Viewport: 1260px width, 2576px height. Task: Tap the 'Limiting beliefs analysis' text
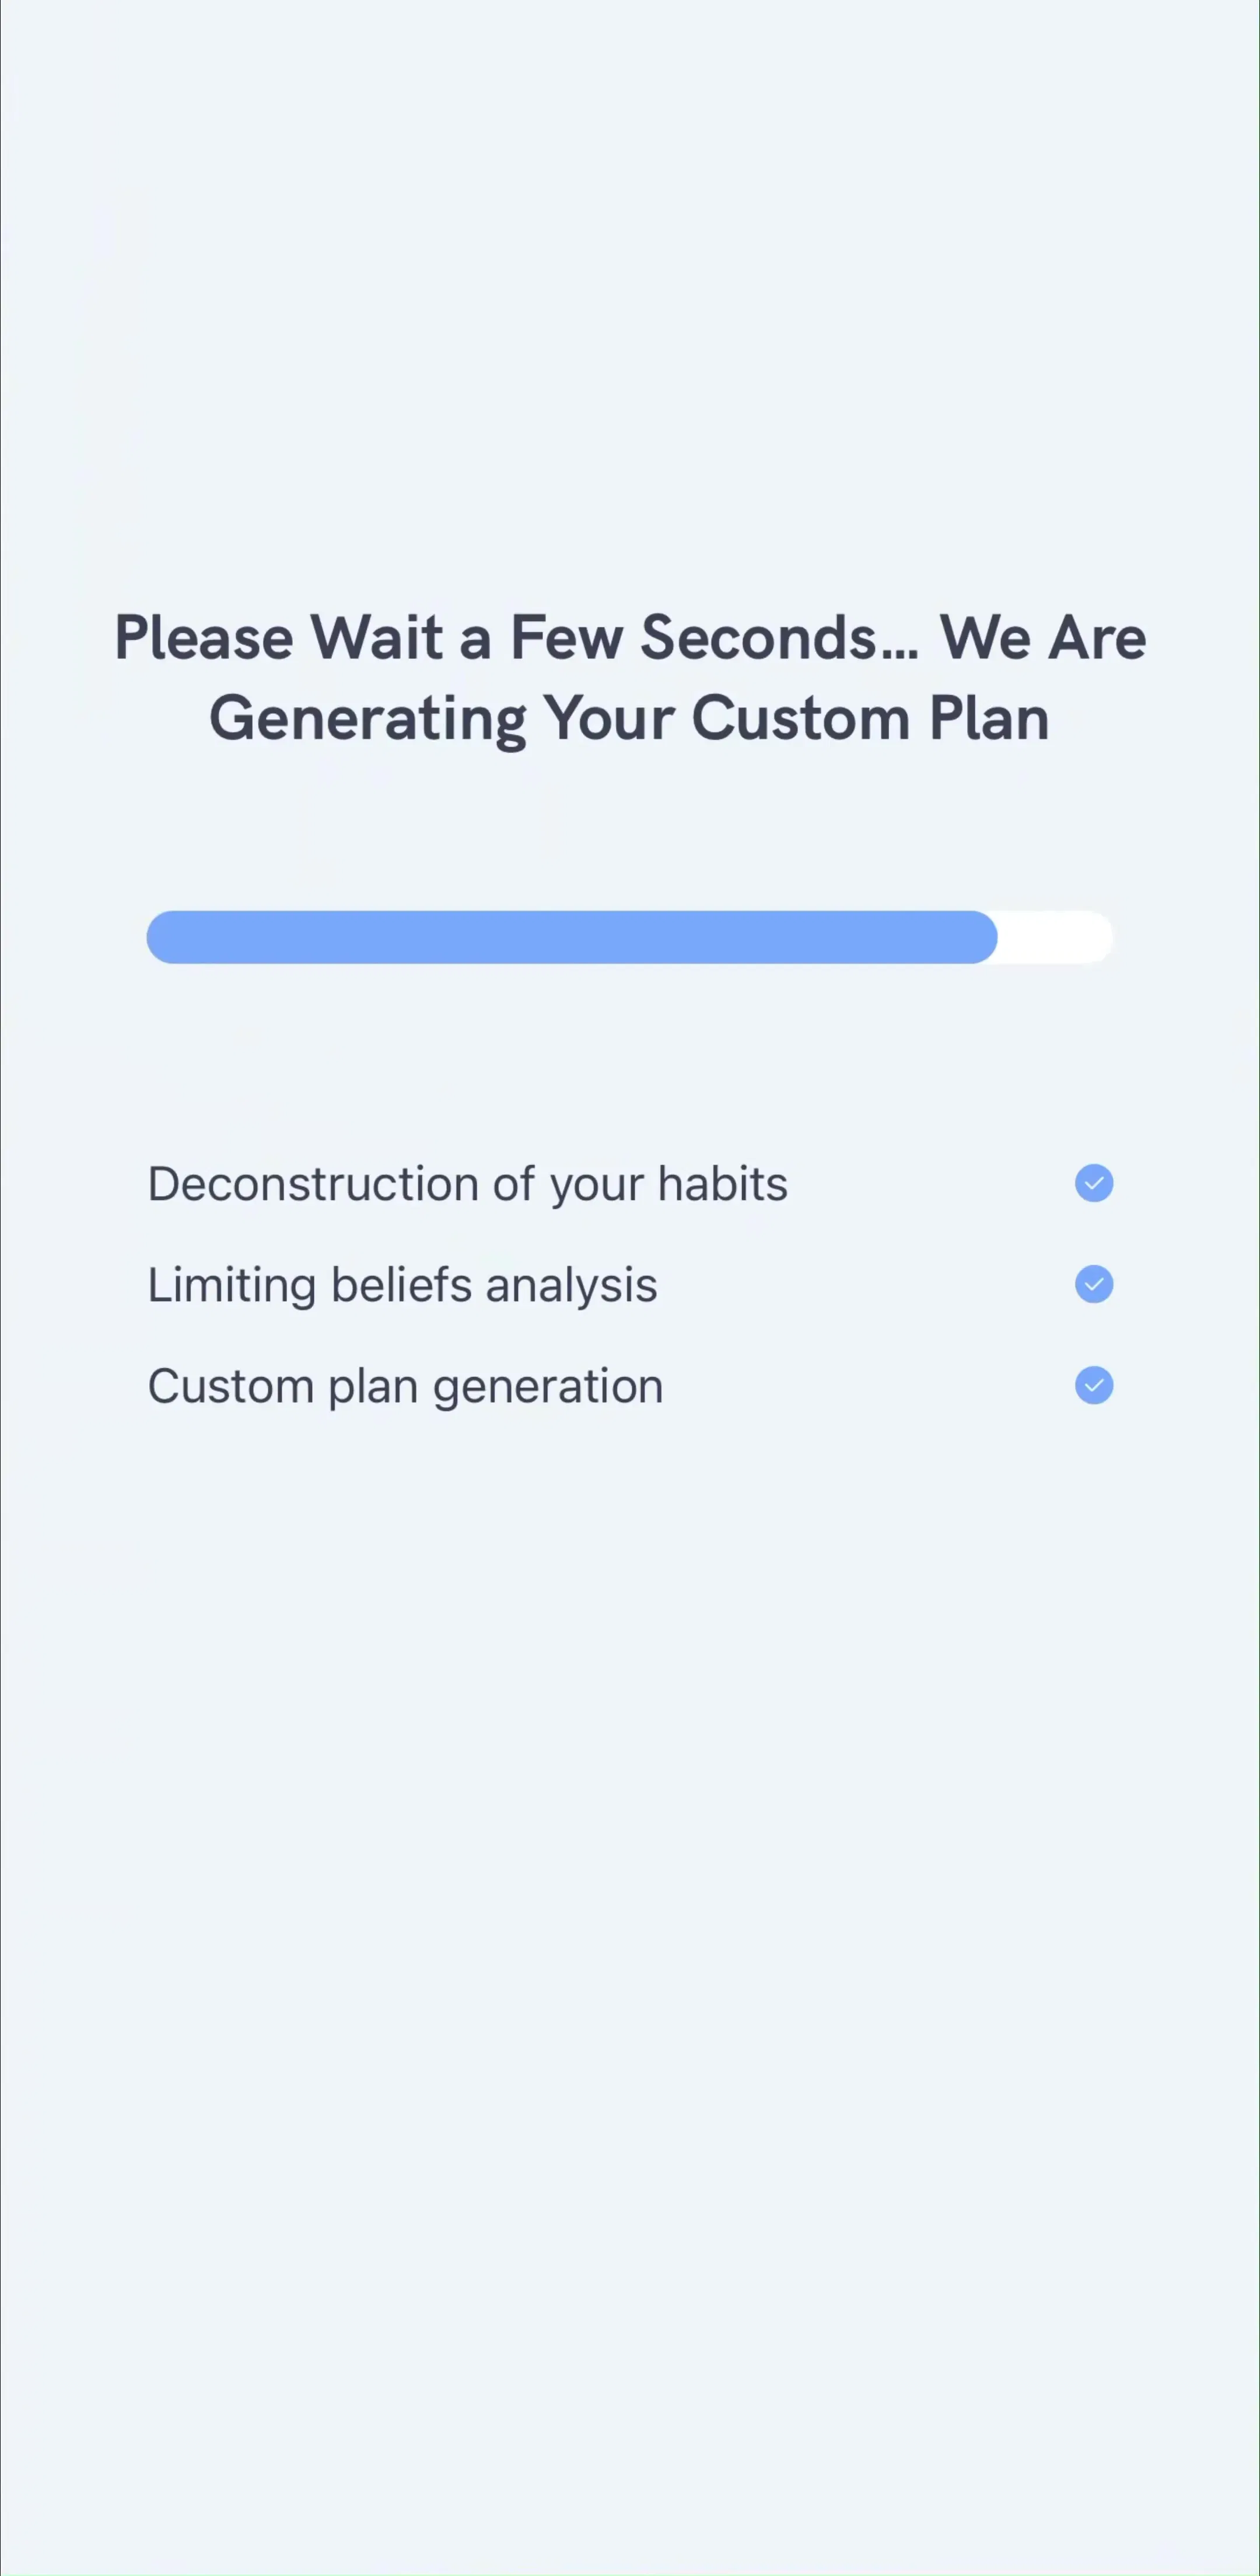(x=402, y=1286)
